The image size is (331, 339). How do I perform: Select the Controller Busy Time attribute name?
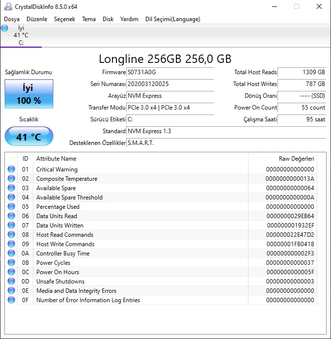[x=63, y=254]
